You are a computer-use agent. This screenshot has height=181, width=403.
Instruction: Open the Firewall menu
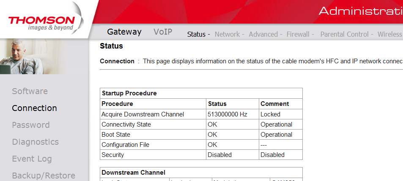click(298, 35)
